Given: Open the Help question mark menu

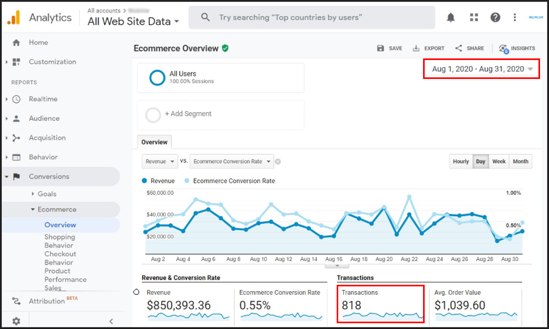Looking at the screenshot, I should tap(495, 17).
